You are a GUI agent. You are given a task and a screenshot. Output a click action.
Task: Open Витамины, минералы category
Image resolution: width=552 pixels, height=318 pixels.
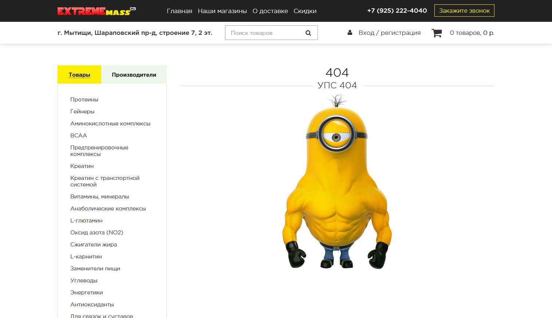tap(99, 196)
